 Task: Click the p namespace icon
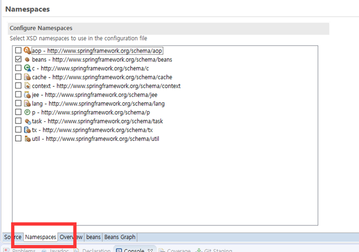pyautogui.click(x=27, y=112)
